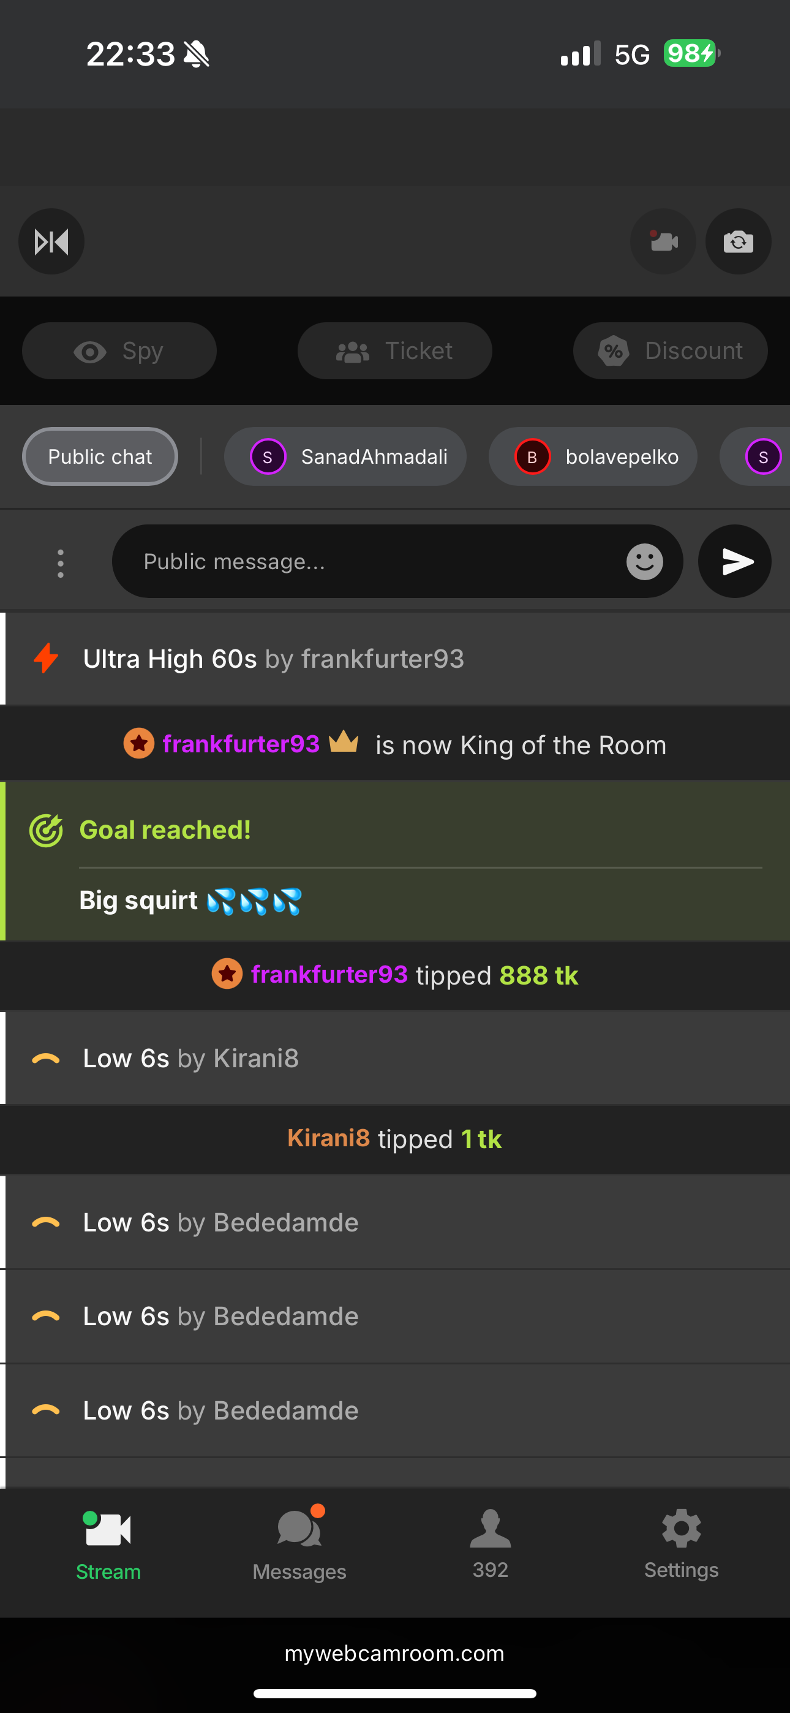Open private chat with bolavepelko
790x1713 pixels.
click(593, 457)
